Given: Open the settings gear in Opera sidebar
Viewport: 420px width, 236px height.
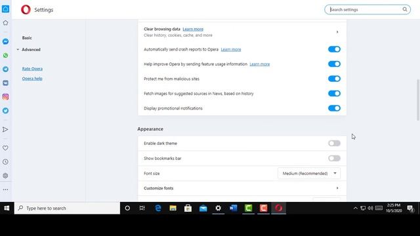Looking at the screenshot, I should [x=5, y=176].
